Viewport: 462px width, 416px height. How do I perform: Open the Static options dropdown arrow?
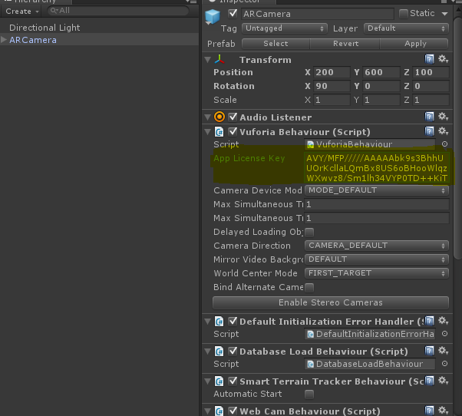coord(444,14)
